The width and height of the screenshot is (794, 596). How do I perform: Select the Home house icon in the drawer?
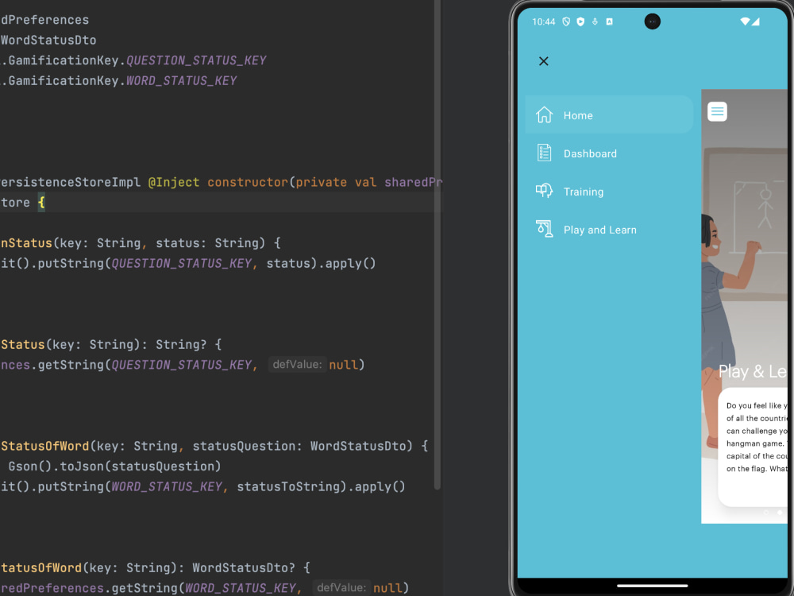[544, 114]
